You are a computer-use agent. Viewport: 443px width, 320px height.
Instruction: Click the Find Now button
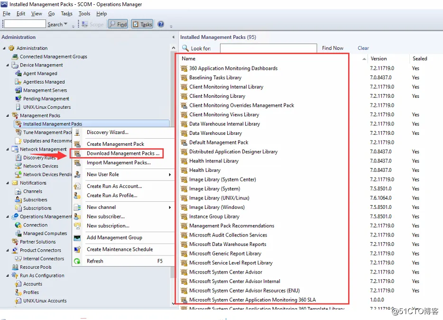click(x=332, y=48)
